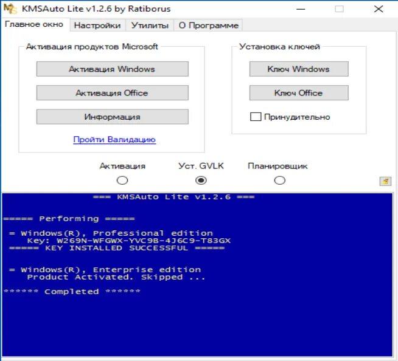The height and width of the screenshot is (361, 398).
Task: Click the Performing header line in console
Action: (x=69, y=219)
